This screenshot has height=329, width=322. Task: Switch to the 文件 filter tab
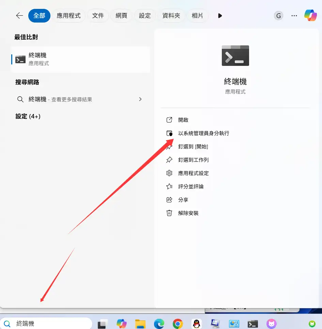98,16
